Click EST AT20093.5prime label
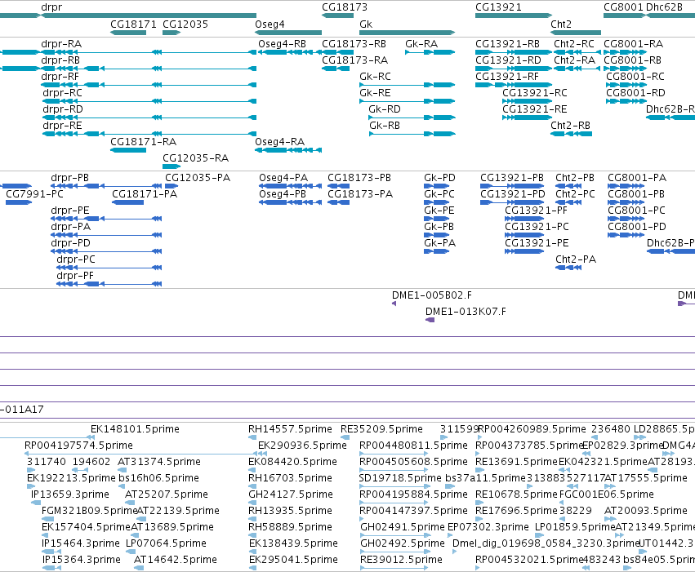Screen dimensions: 695x572 (646, 511)
